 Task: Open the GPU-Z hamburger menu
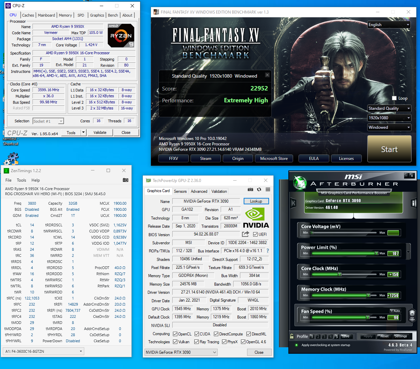click(268, 189)
